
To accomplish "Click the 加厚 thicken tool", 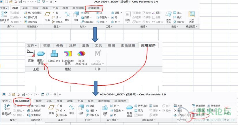I will (x=156, y=17).
